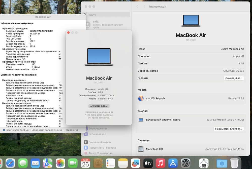Screen dimensions: 252x169
Task: Select Touch ID та пароль in the sidebar
Action: pos(101,153)
